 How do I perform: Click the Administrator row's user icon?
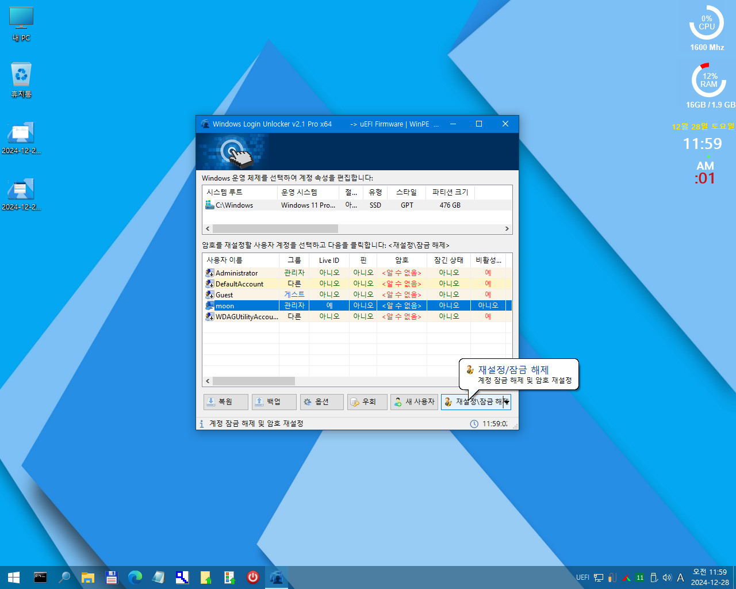210,273
